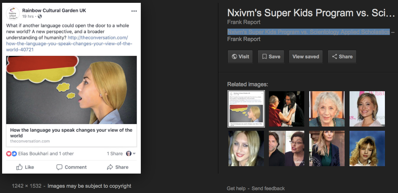The height and width of the screenshot is (193, 398).
Task: Open the curly blonde hair on blue background thumbnail
Action: 367,148
